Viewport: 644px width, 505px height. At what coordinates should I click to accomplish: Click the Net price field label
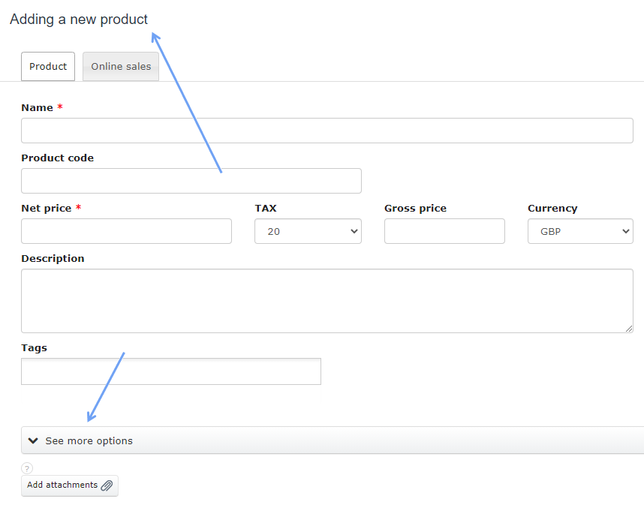point(46,208)
